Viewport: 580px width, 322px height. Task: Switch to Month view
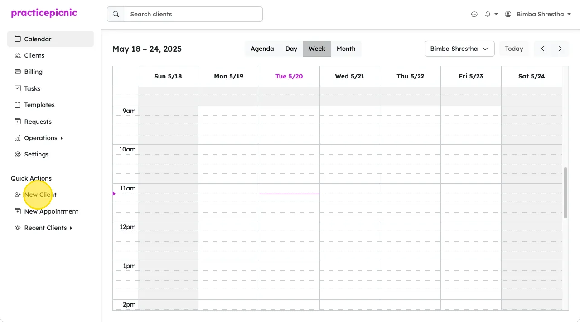point(346,49)
